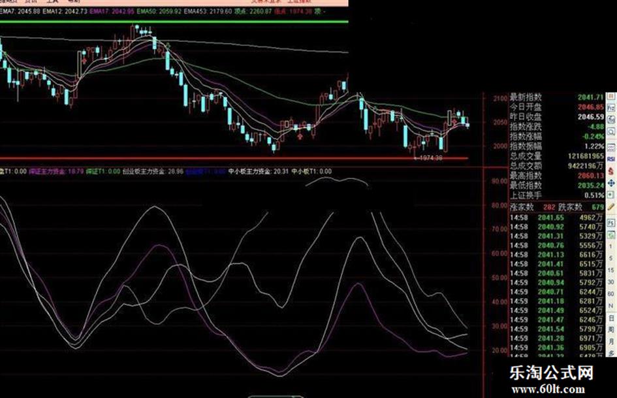Activate the blue four-arrow move tool
617x398 pixels.
click(x=611, y=183)
